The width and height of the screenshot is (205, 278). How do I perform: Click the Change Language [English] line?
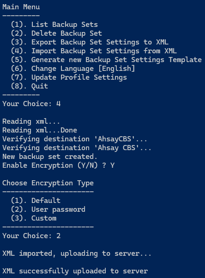tap(73, 69)
